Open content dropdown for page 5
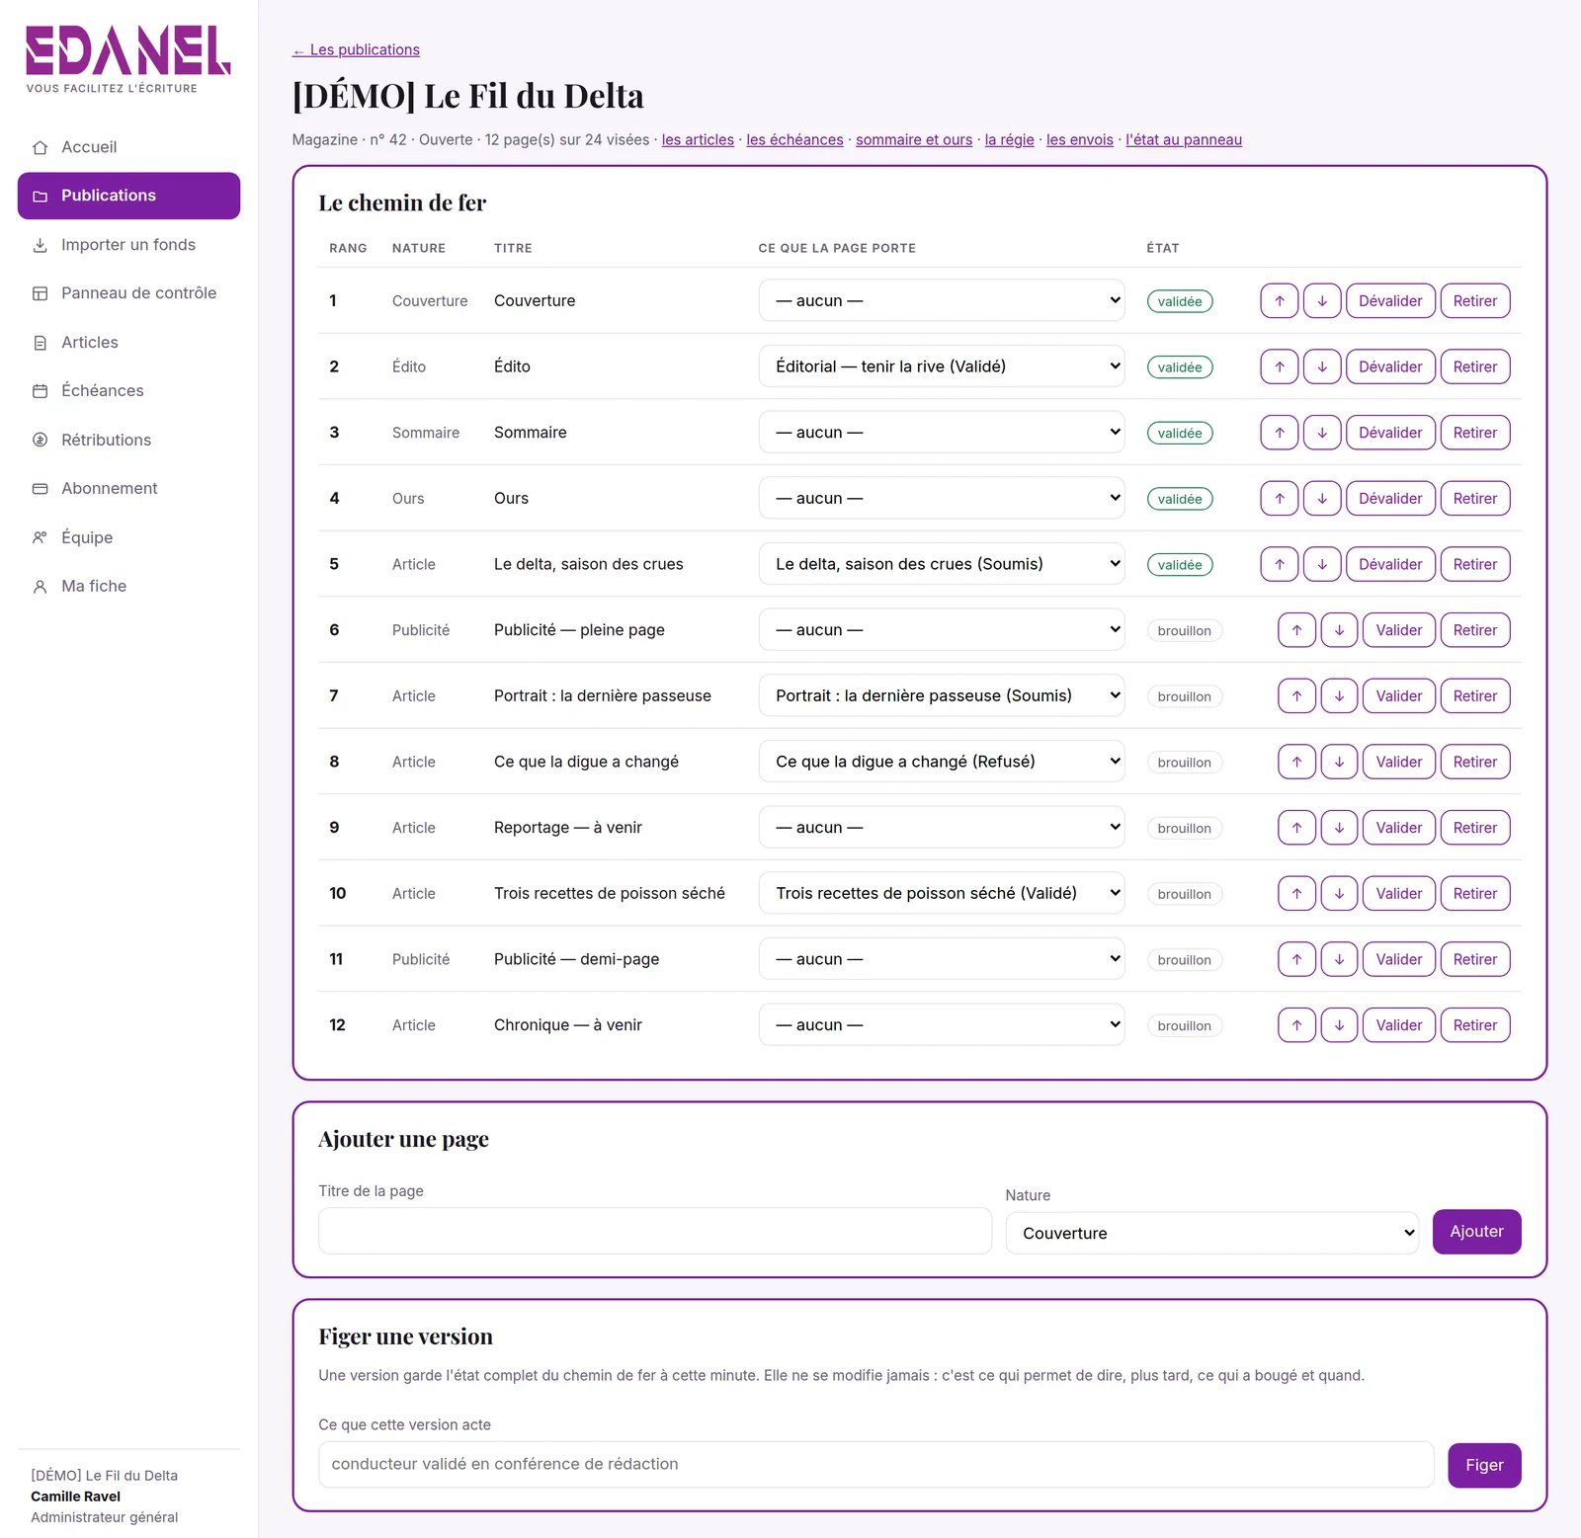This screenshot has width=1581, height=1538. pyautogui.click(x=942, y=564)
